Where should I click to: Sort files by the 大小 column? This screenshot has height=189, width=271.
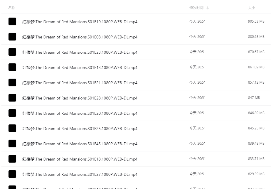[251, 8]
